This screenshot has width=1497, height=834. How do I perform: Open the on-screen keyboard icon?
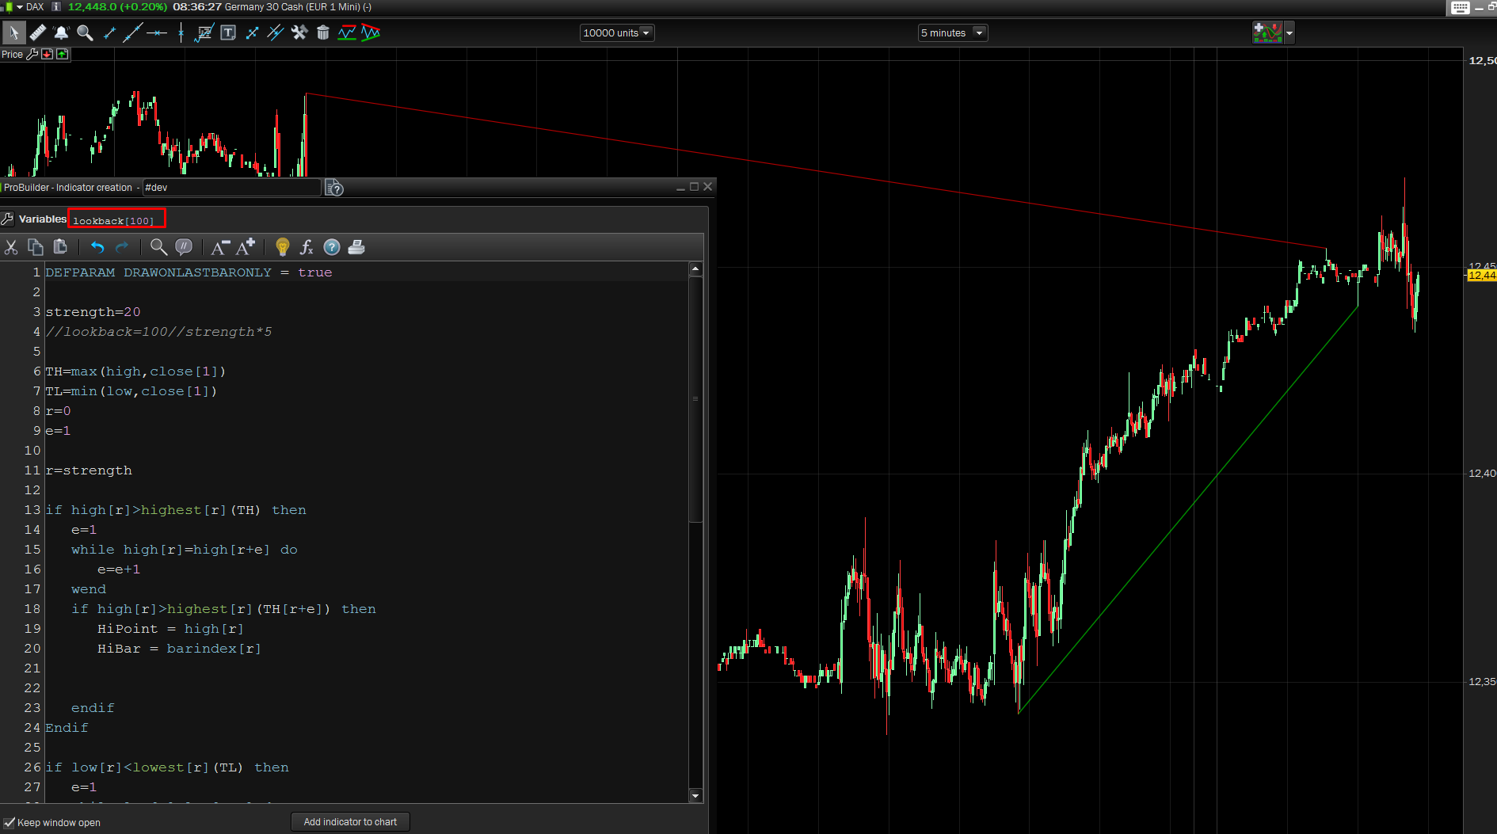click(1461, 8)
